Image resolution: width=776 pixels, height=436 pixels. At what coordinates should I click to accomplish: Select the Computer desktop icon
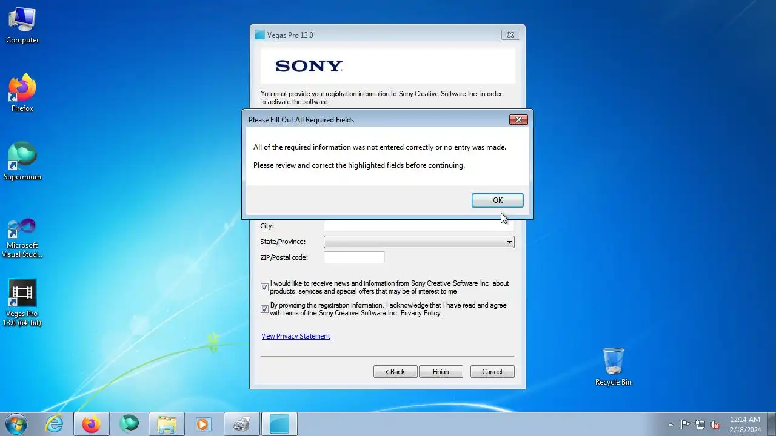[22, 25]
